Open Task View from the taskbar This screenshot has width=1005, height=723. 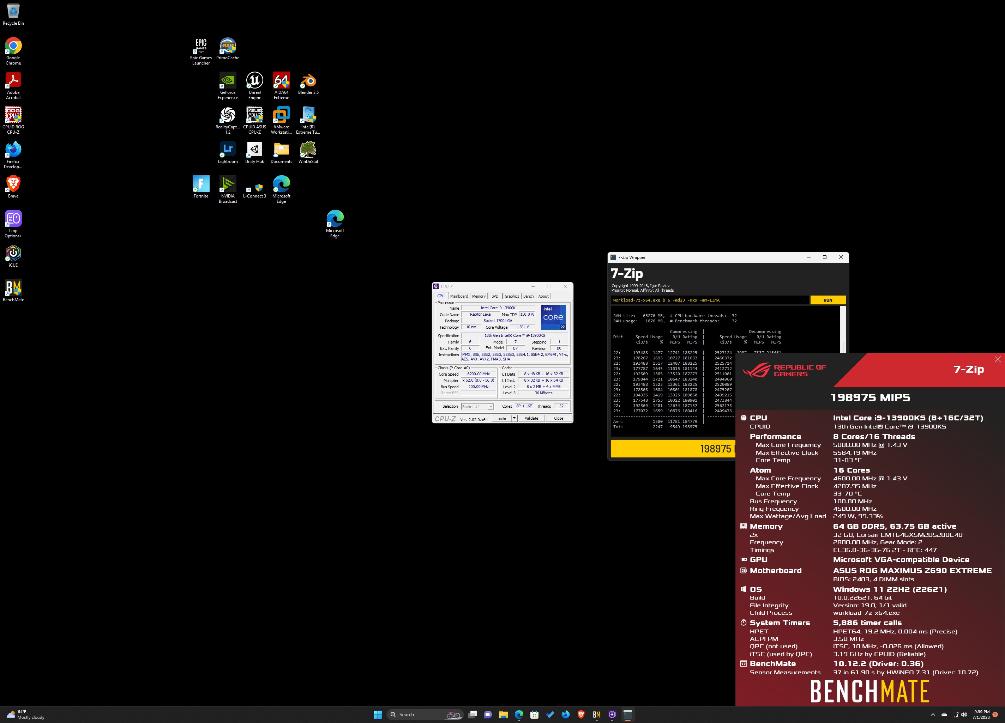[473, 714]
